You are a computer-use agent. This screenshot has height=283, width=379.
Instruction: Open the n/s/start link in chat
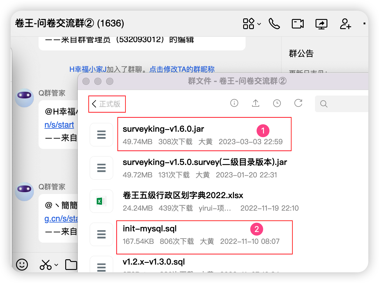59,125
